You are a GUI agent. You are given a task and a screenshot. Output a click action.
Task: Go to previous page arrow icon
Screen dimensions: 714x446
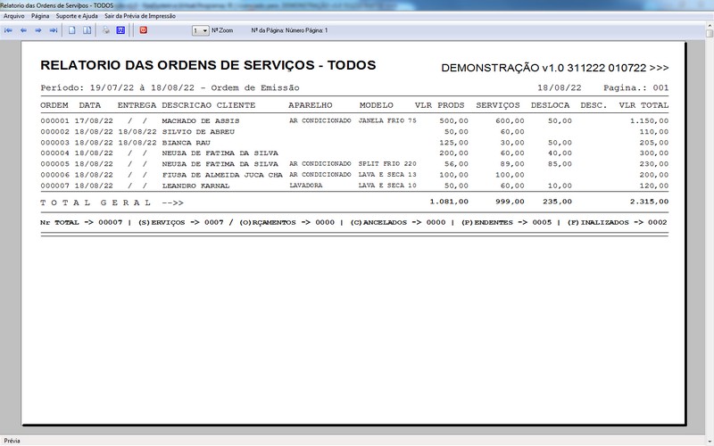(x=23, y=30)
